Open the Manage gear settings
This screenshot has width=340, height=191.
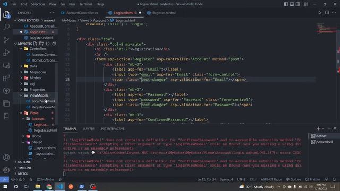tap(6, 170)
